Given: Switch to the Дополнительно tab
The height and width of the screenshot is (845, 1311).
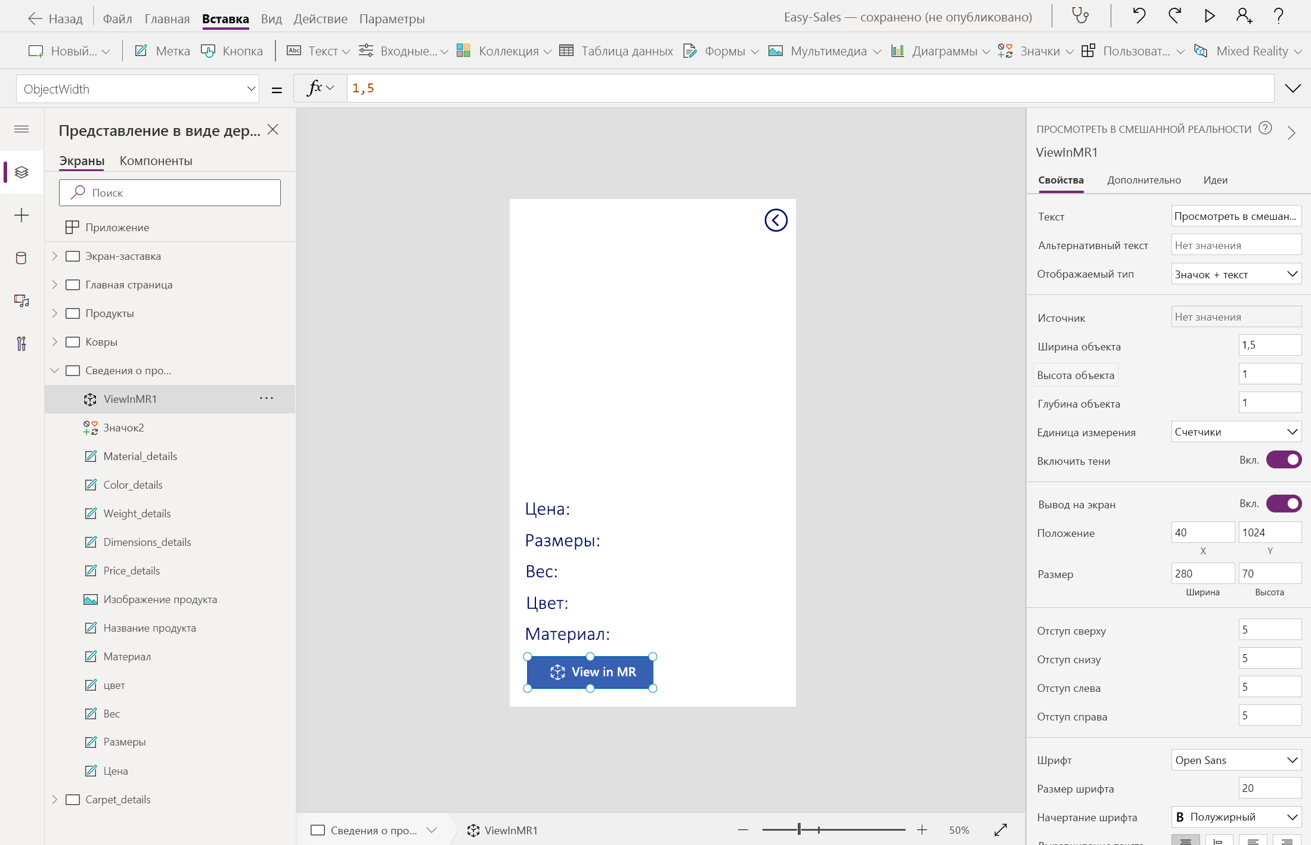Looking at the screenshot, I should pos(1143,180).
